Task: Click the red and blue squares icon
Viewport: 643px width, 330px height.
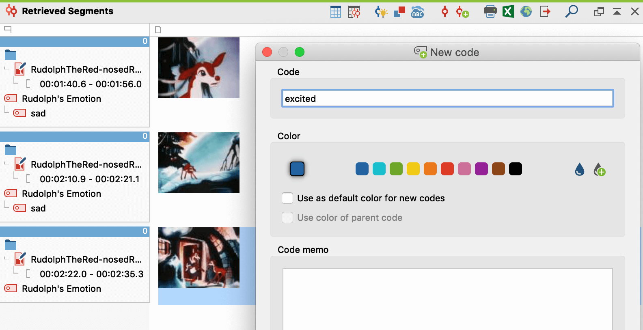Action: [399, 12]
